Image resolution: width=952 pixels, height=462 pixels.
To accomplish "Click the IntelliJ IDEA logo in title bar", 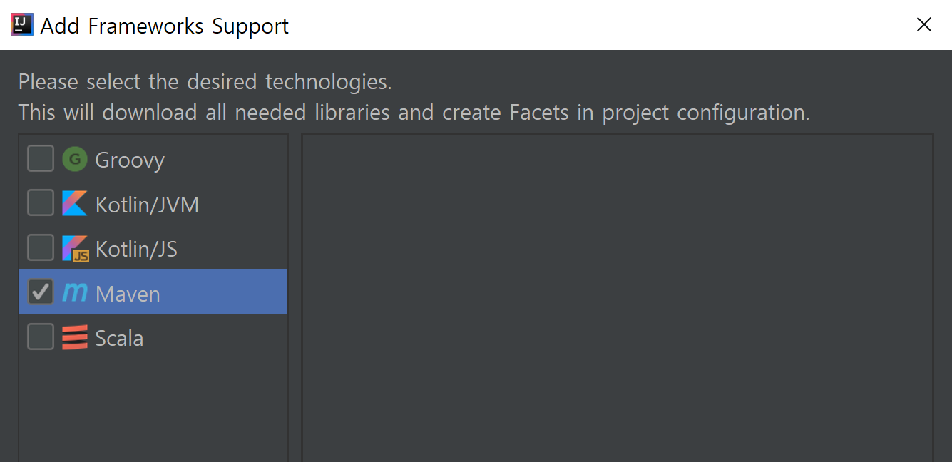I will pos(22,24).
